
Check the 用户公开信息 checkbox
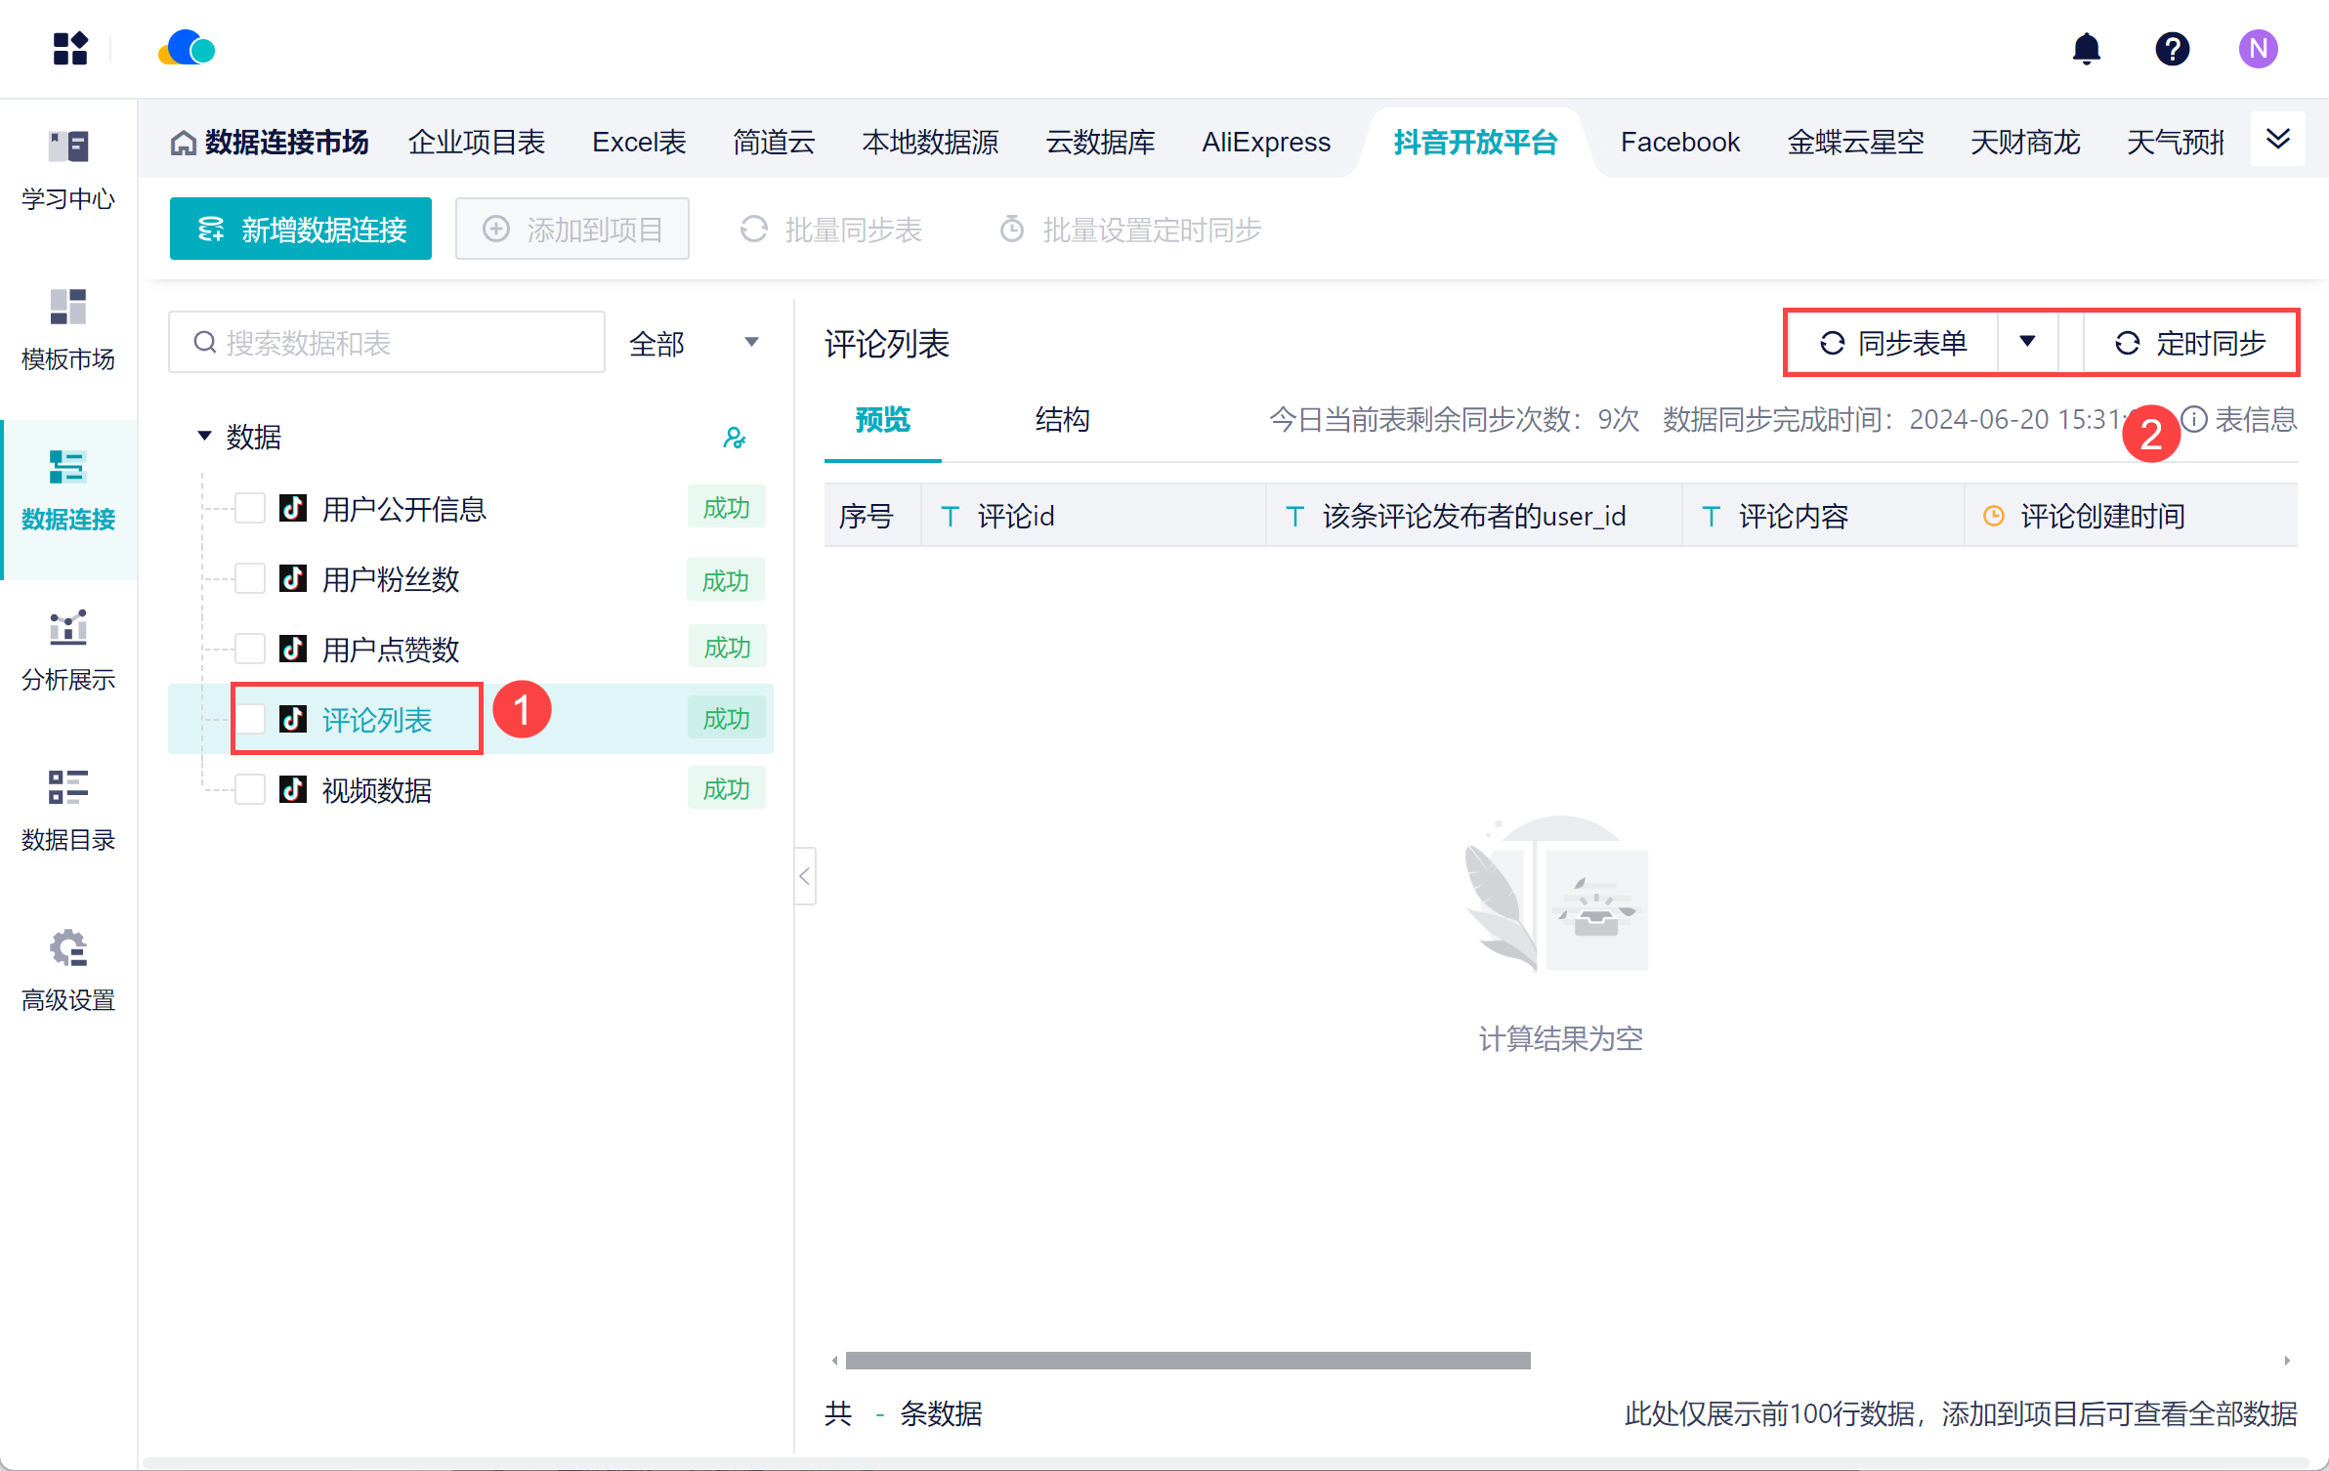click(x=251, y=509)
